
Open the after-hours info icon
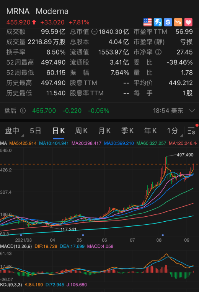click(23, 111)
